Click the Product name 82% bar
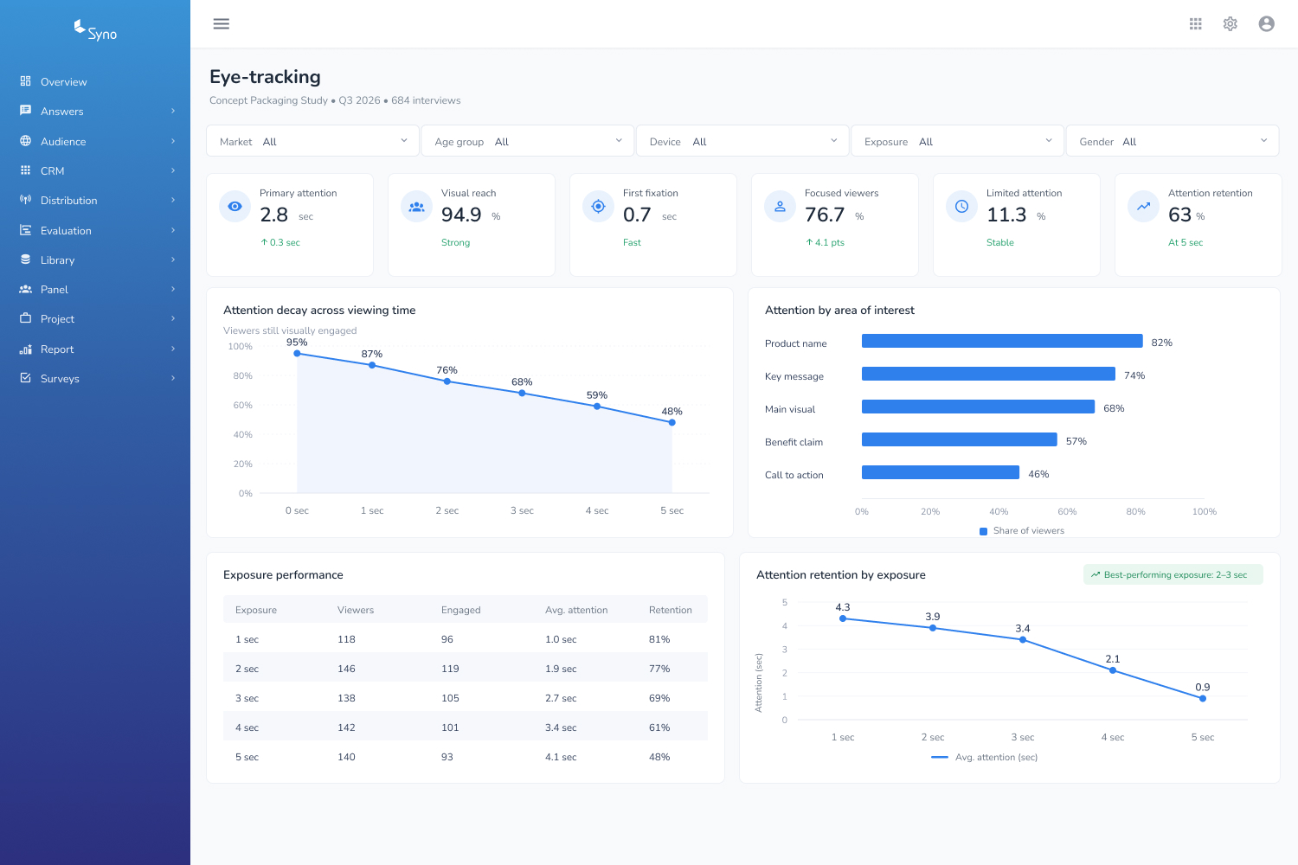Screen dimensions: 1298x865 click(1002, 342)
